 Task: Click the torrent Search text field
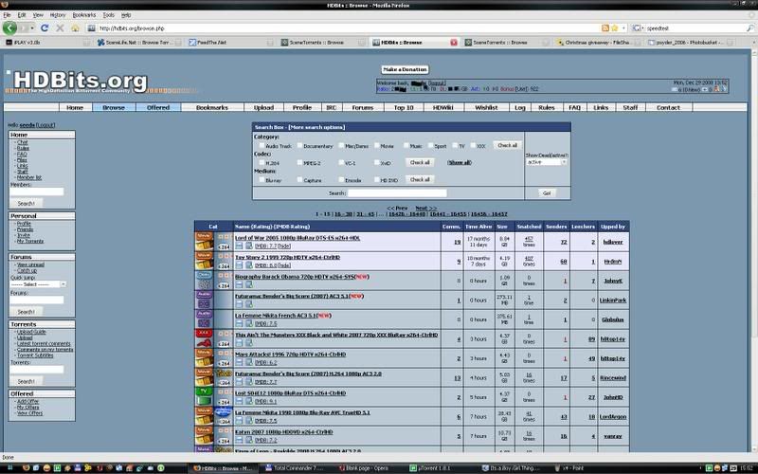point(397,193)
